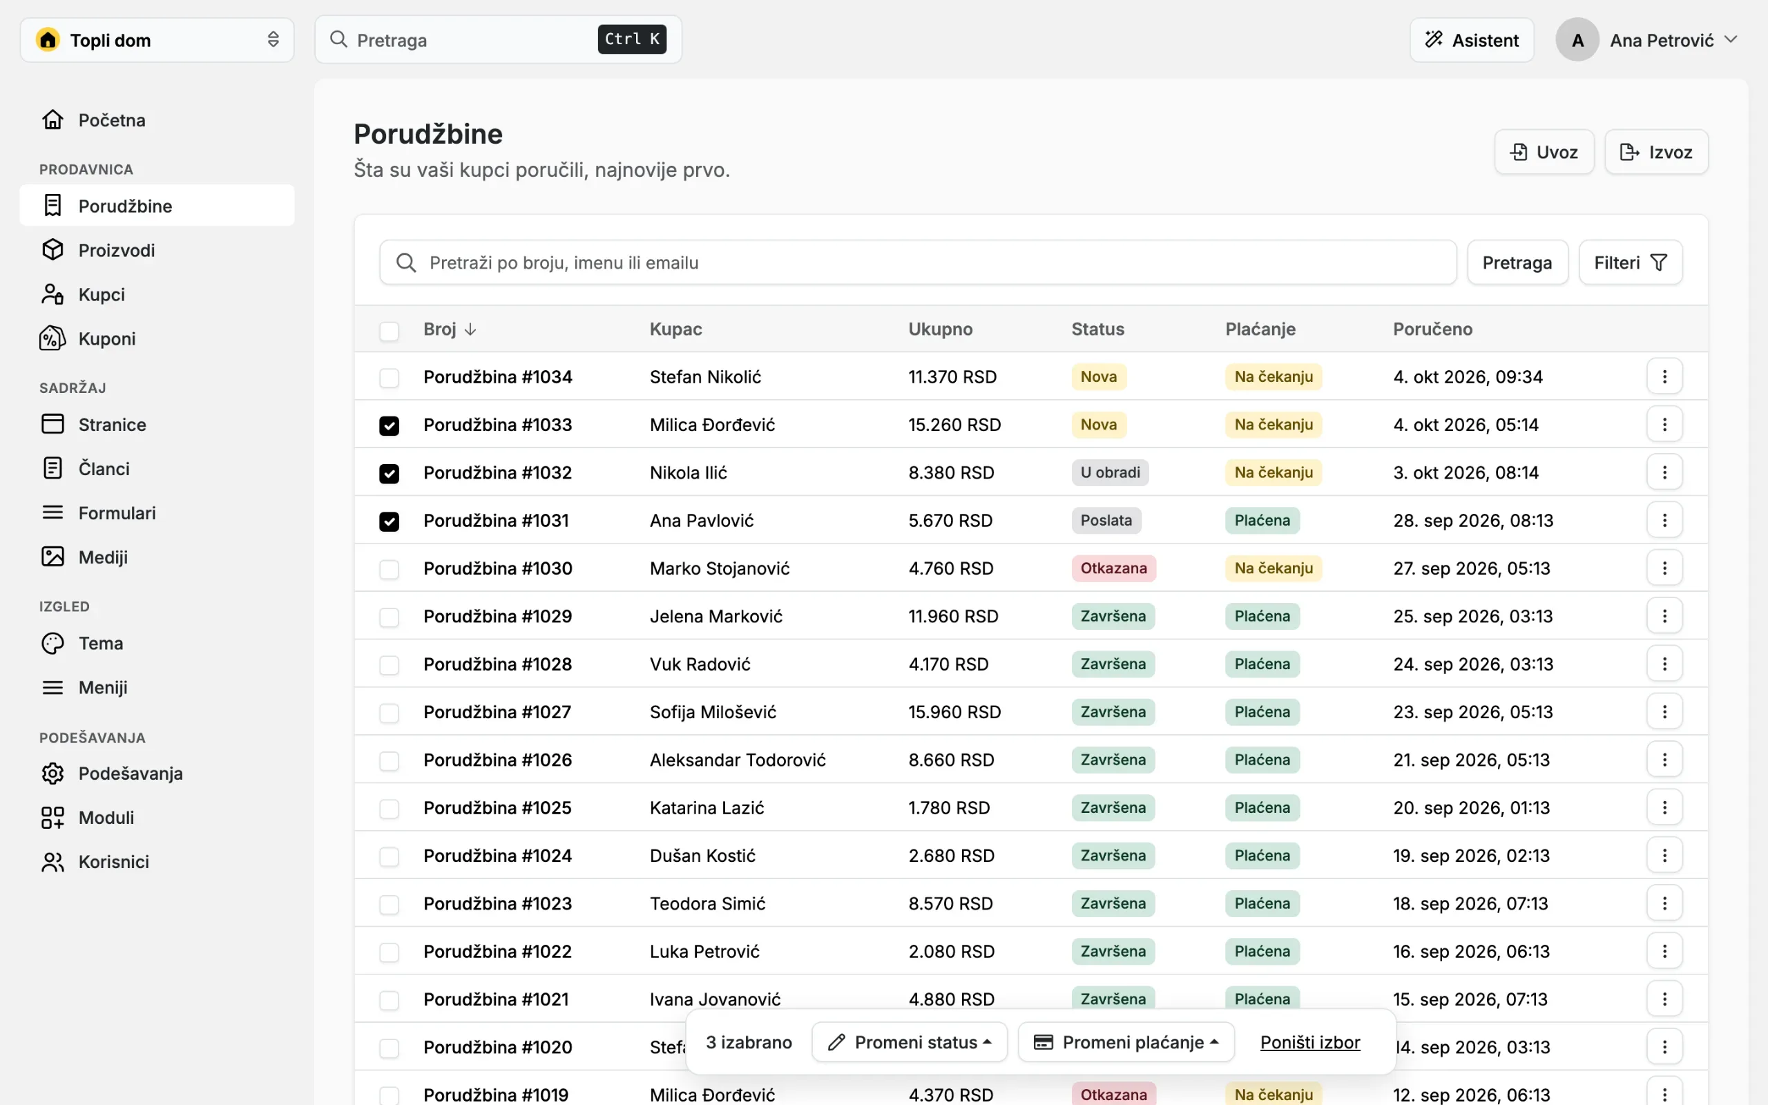The width and height of the screenshot is (1768, 1105).
Task: Open the Promeni plaćanje dropdown
Action: [1126, 1042]
